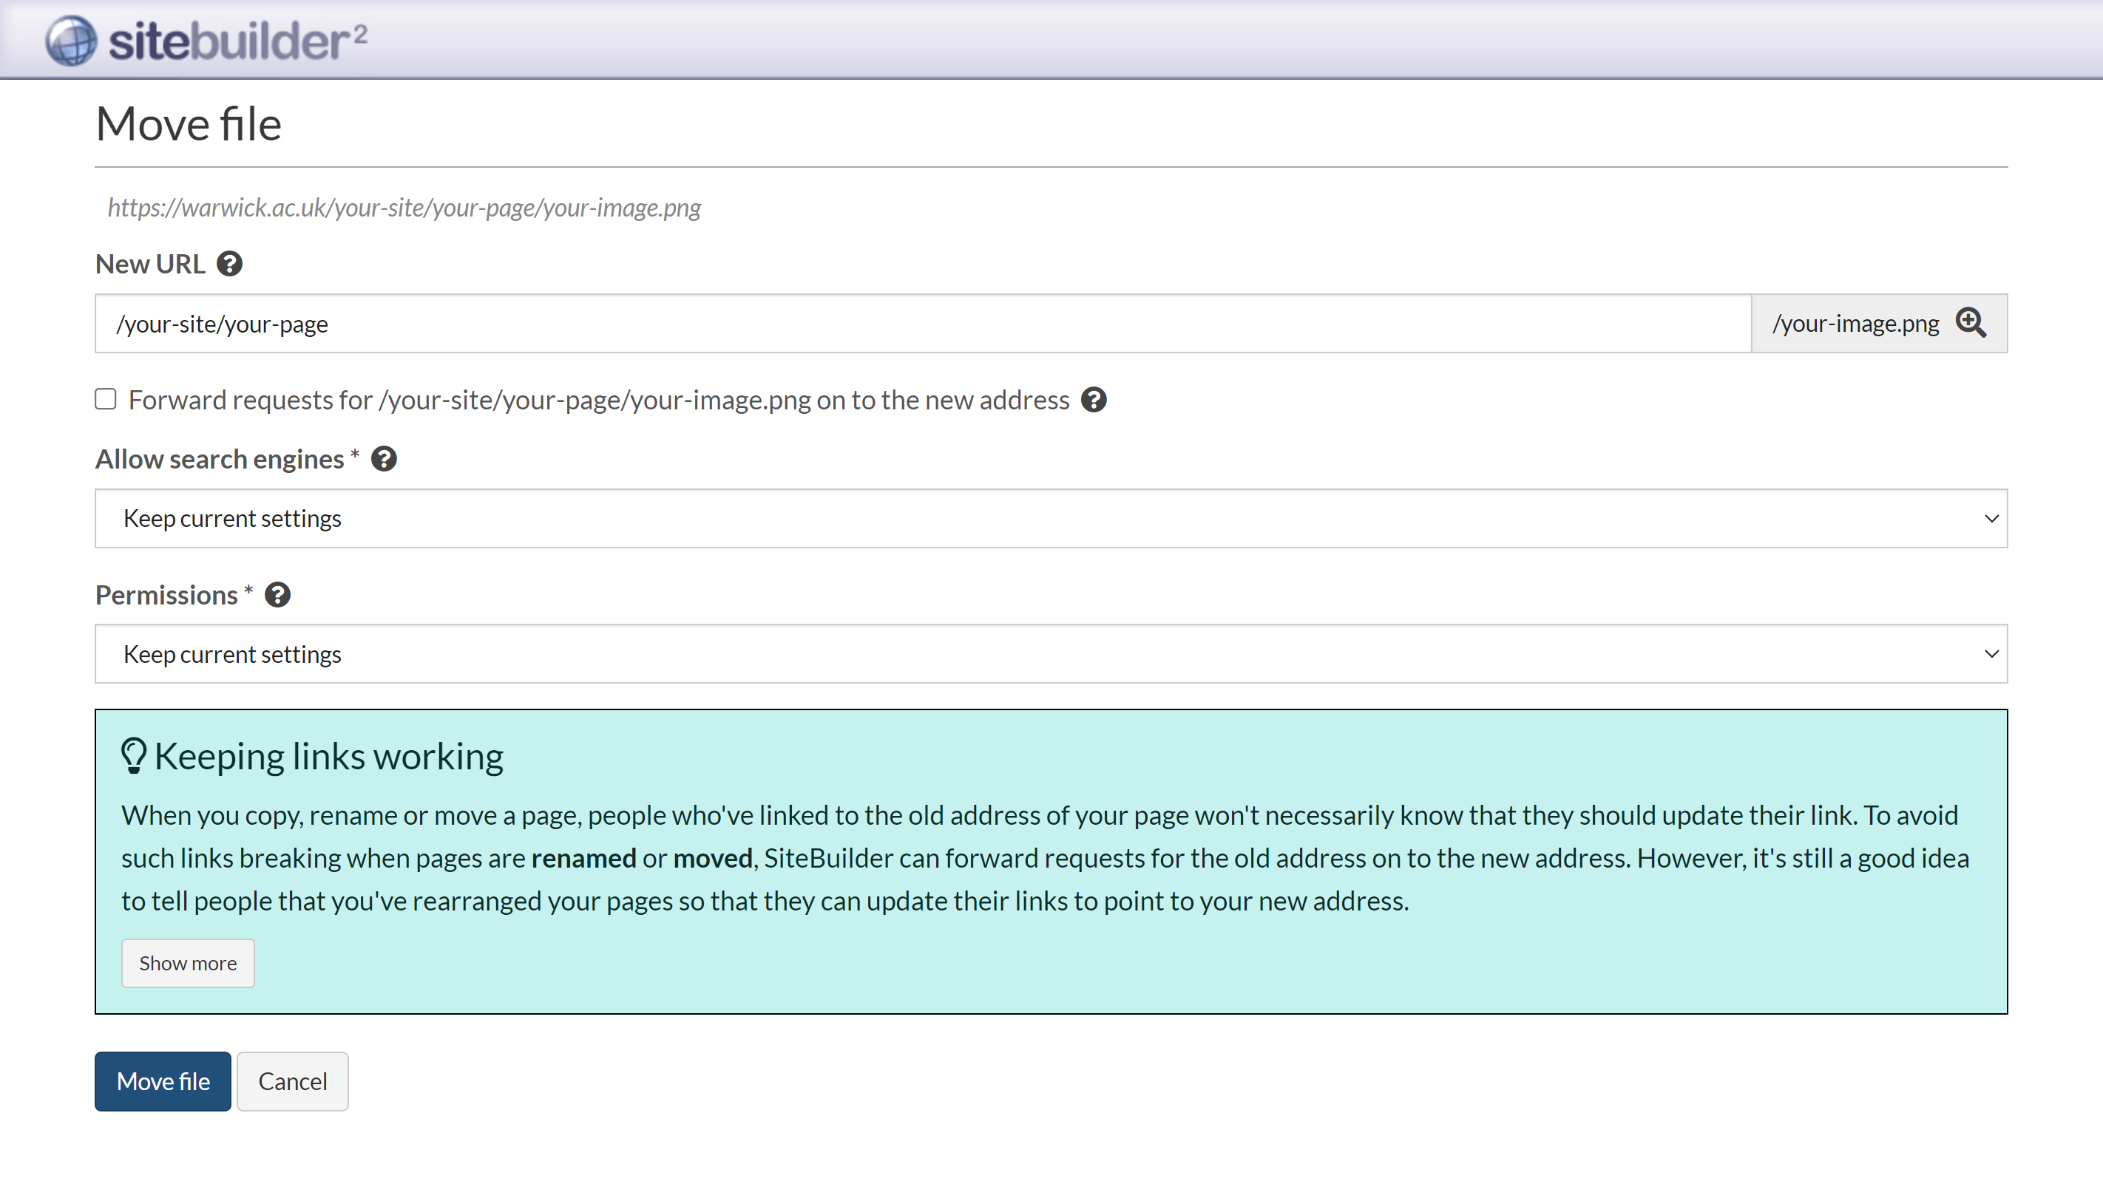This screenshot has height=1178, width=2103.
Task: Open the Permissions dropdown
Action: click(x=1051, y=654)
